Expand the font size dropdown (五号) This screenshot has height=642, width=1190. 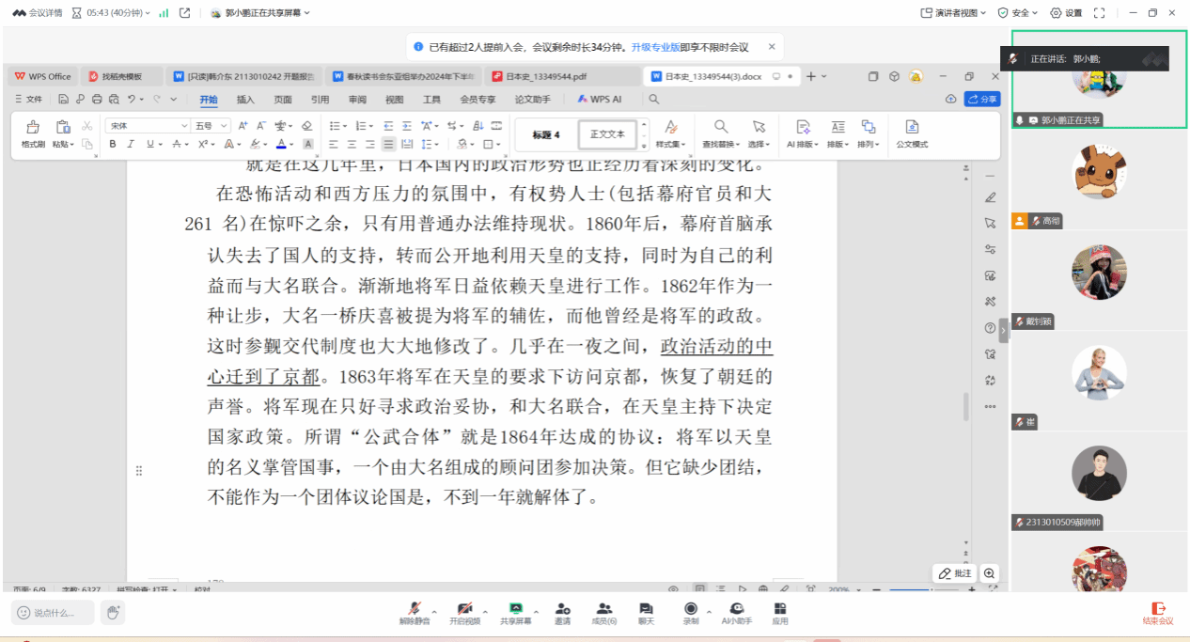[x=224, y=125]
